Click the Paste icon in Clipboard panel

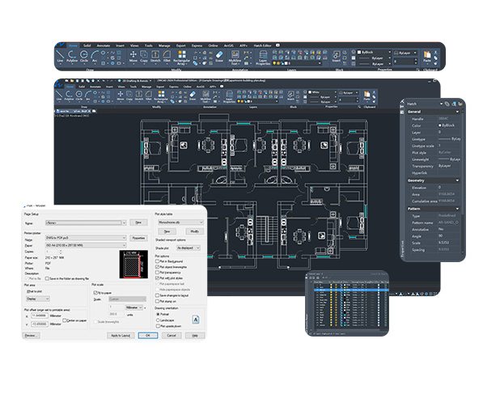pos(427,57)
